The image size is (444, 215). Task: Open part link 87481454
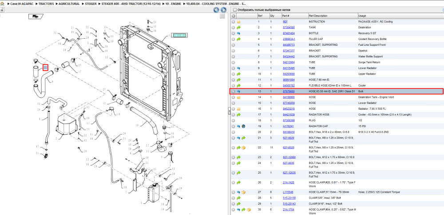tap(289, 33)
